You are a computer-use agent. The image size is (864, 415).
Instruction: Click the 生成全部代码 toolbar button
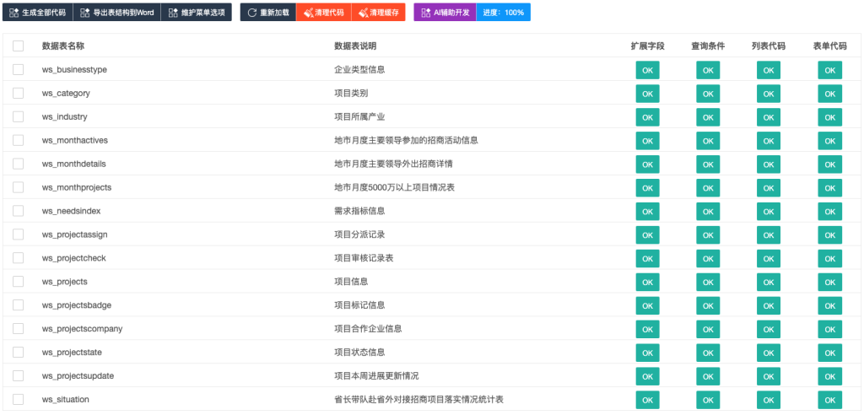point(37,13)
